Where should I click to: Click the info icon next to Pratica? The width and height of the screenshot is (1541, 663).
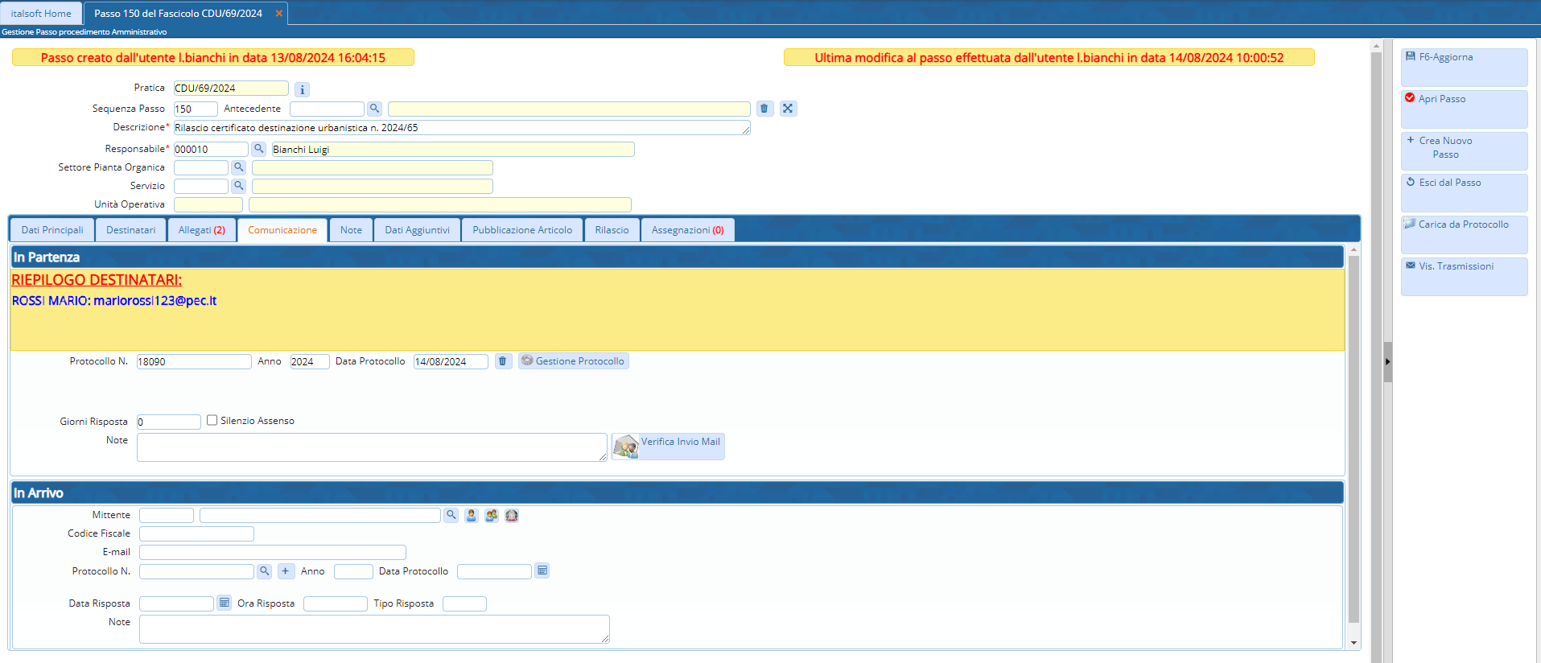(x=302, y=89)
